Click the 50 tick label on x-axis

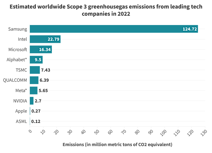click(x=97, y=132)
